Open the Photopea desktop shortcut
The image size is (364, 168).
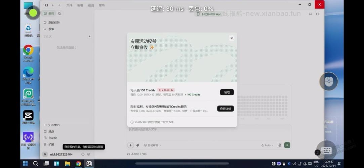[x=28, y=97]
